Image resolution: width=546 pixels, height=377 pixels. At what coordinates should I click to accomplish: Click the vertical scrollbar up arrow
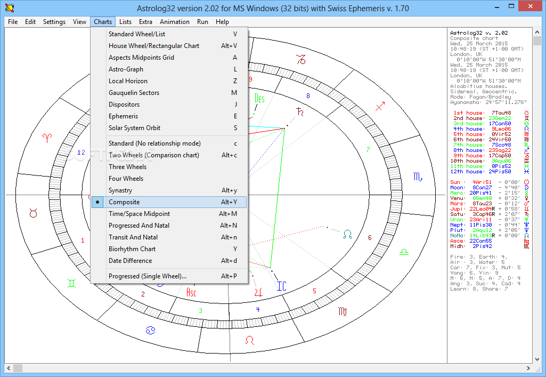(x=537, y=32)
